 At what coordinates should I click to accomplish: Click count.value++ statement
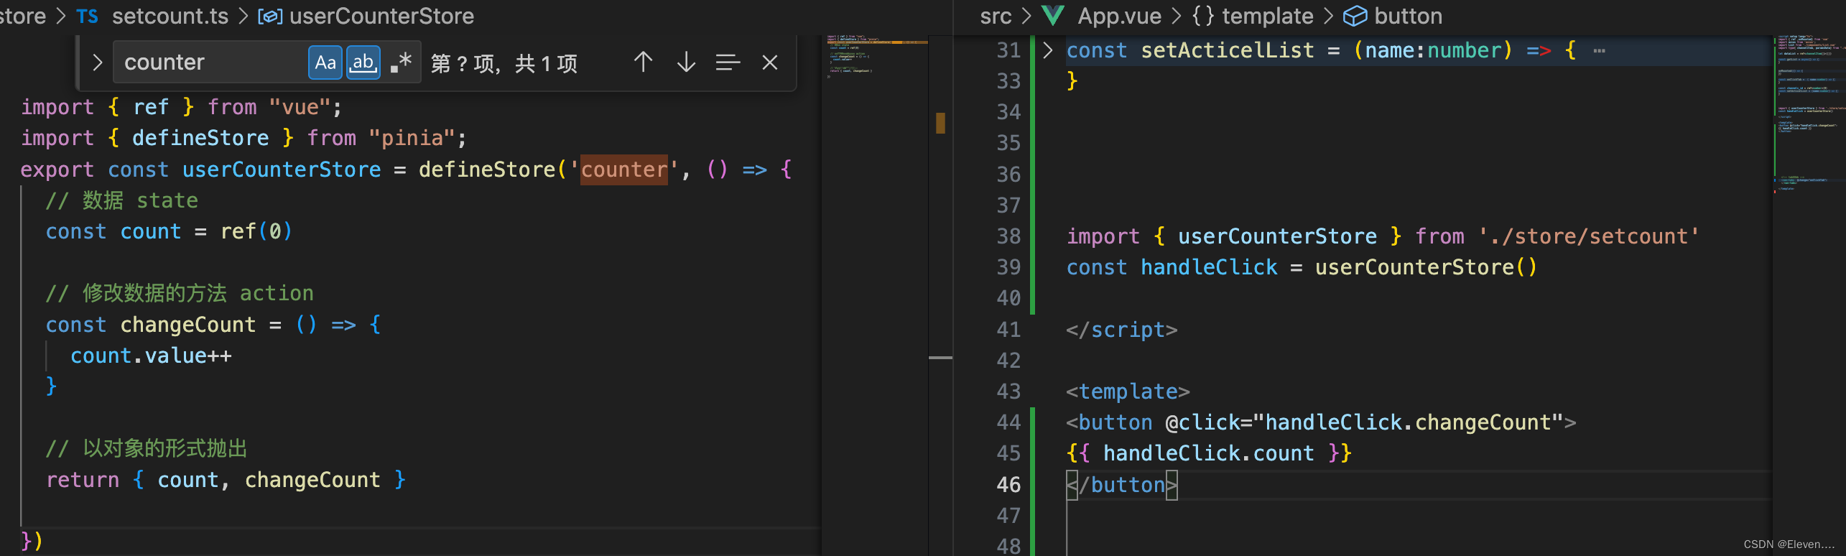[151, 356]
